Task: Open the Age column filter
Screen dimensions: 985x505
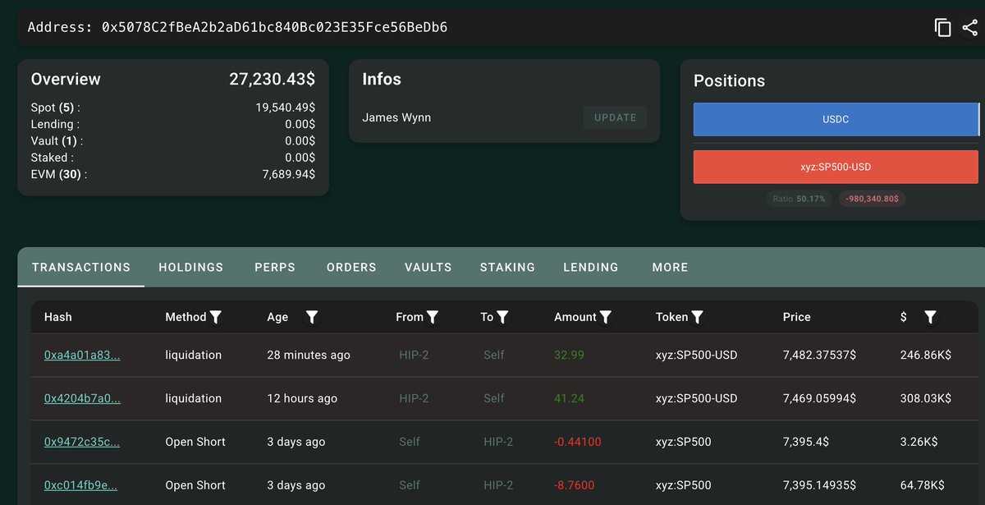Action: 312,317
